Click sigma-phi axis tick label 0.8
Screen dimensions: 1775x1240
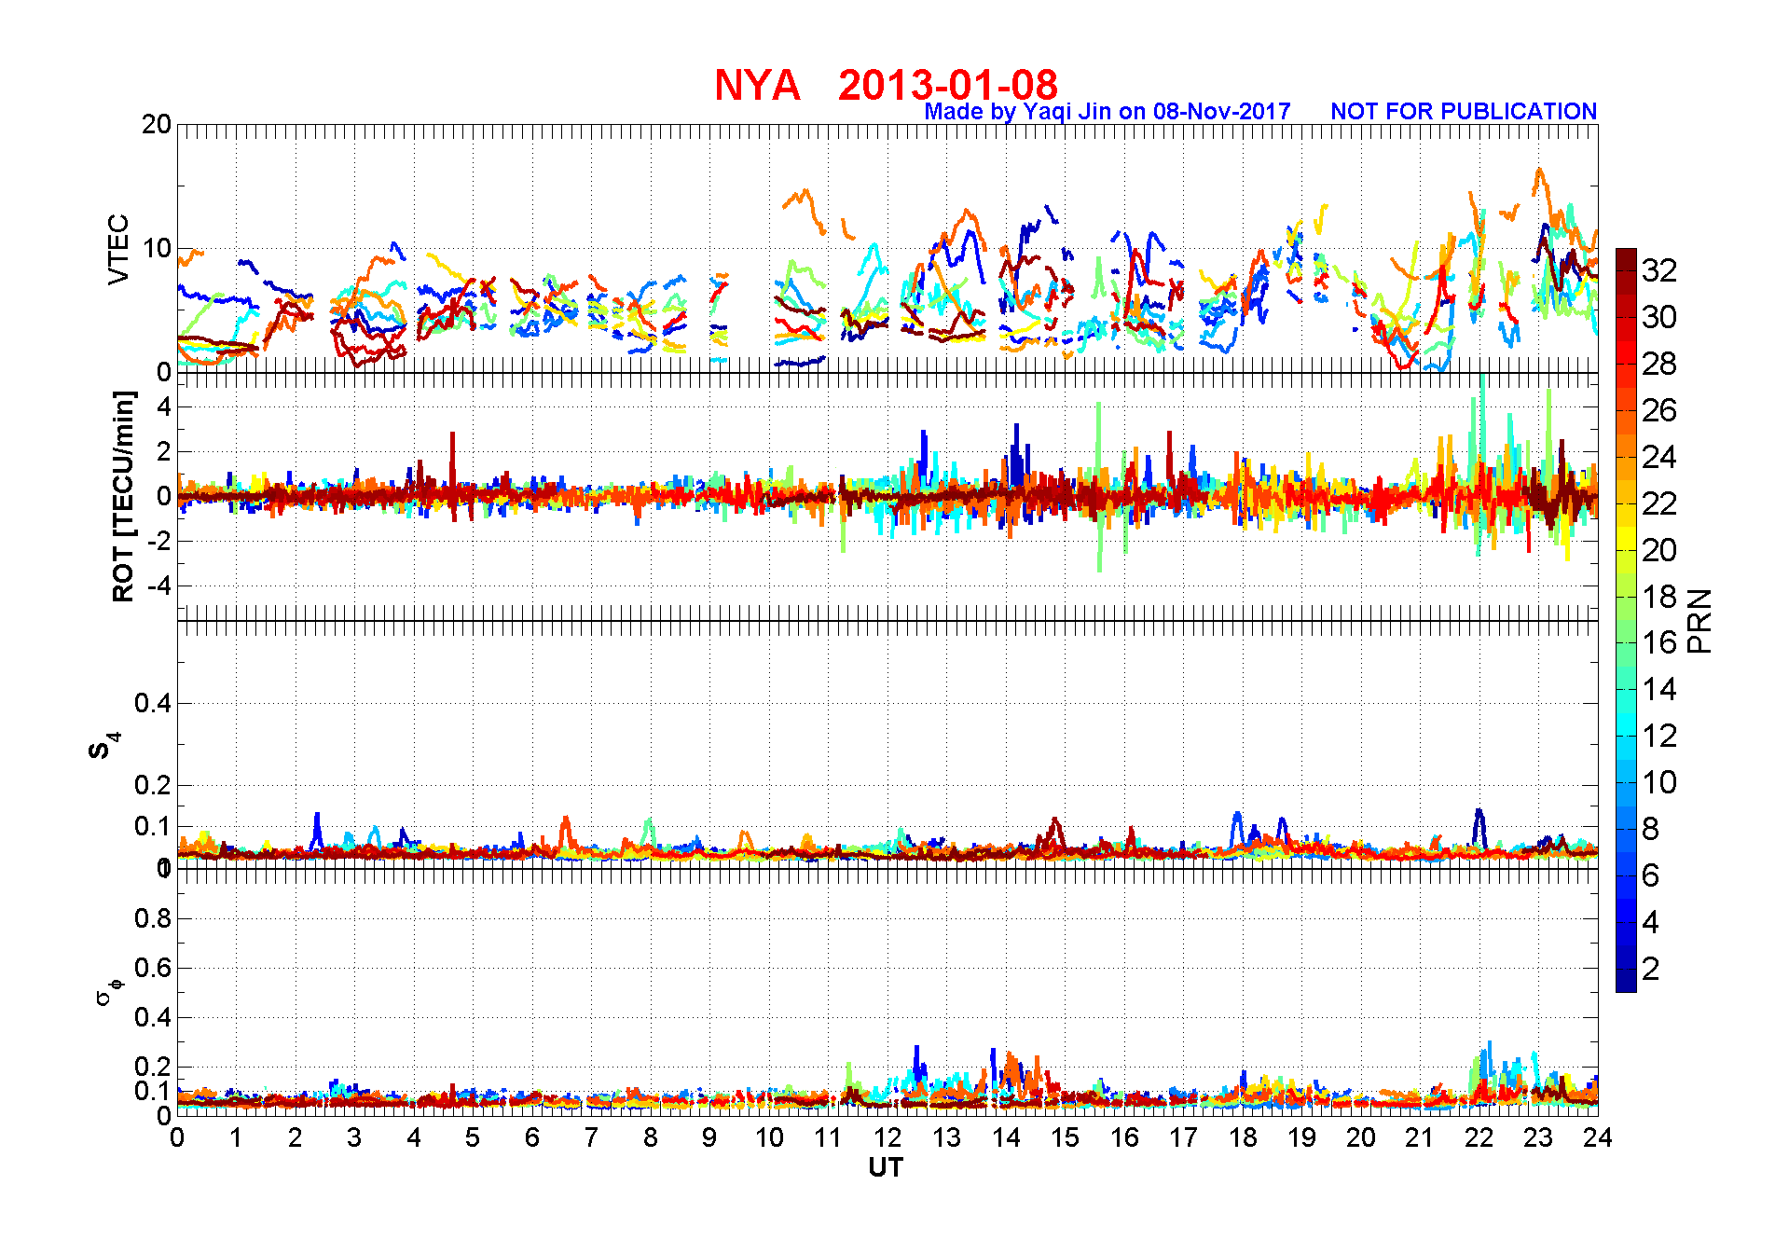click(x=153, y=918)
